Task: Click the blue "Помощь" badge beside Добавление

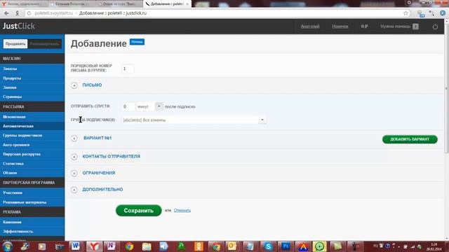Action: (137, 42)
